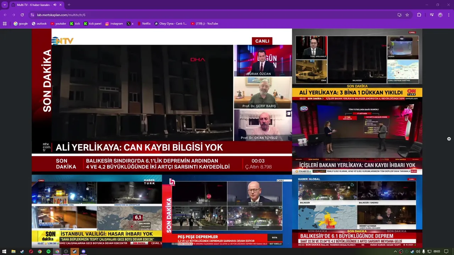
Task: Open the Windows Start menu
Action: 4,251
